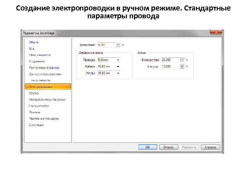Click the В жгутах value field
The height and width of the screenshot is (183, 245).
point(170,66)
